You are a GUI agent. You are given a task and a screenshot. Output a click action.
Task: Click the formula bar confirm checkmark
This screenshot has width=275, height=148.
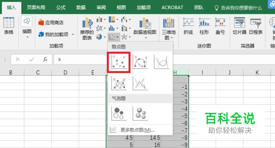(31, 60)
